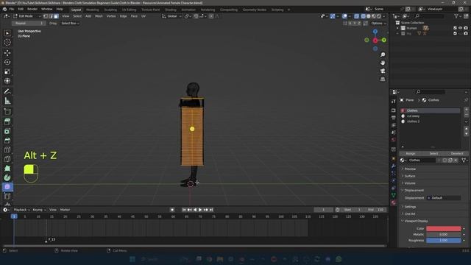Open the Mesh menu in viewport header

pyautogui.click(x=99, y=16)
